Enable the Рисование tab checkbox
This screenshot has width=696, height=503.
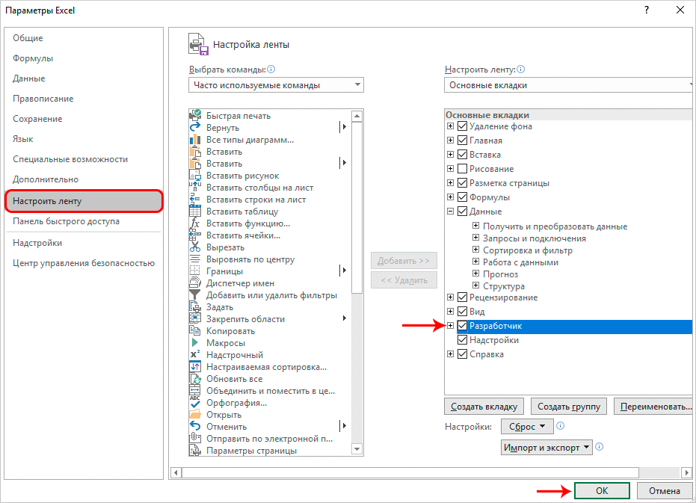coord(462,169)
